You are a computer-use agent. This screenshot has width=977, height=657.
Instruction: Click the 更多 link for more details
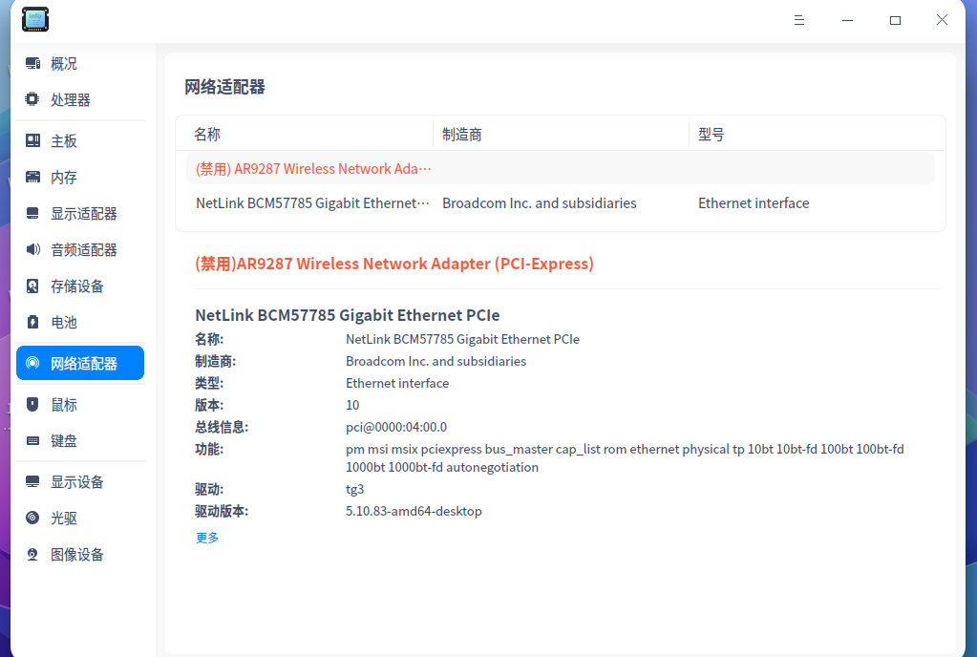[x=207, y=537]
